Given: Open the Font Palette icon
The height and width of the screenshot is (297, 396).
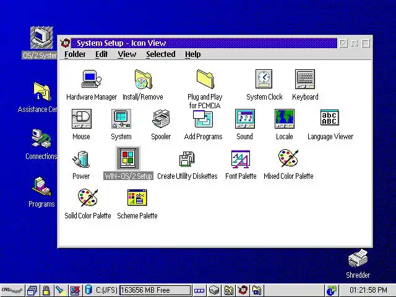Looking at the screenshot, I should click(241, 159).
